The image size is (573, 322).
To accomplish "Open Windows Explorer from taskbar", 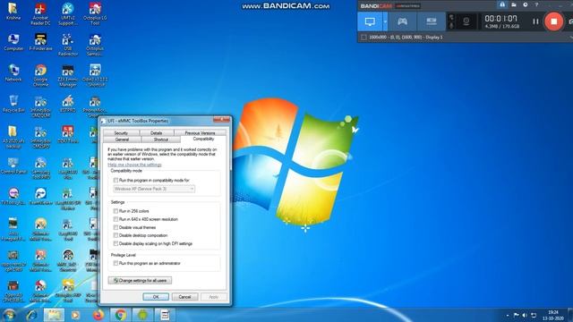I will click(x=54, y=315).
